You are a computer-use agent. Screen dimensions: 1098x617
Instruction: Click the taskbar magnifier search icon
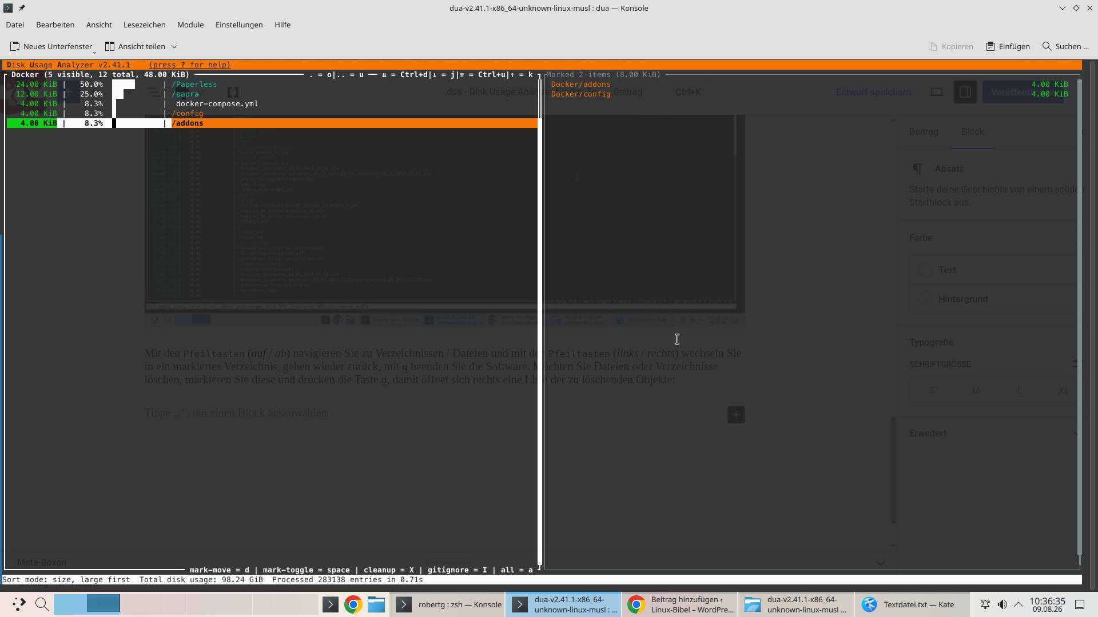click(42, 604)
